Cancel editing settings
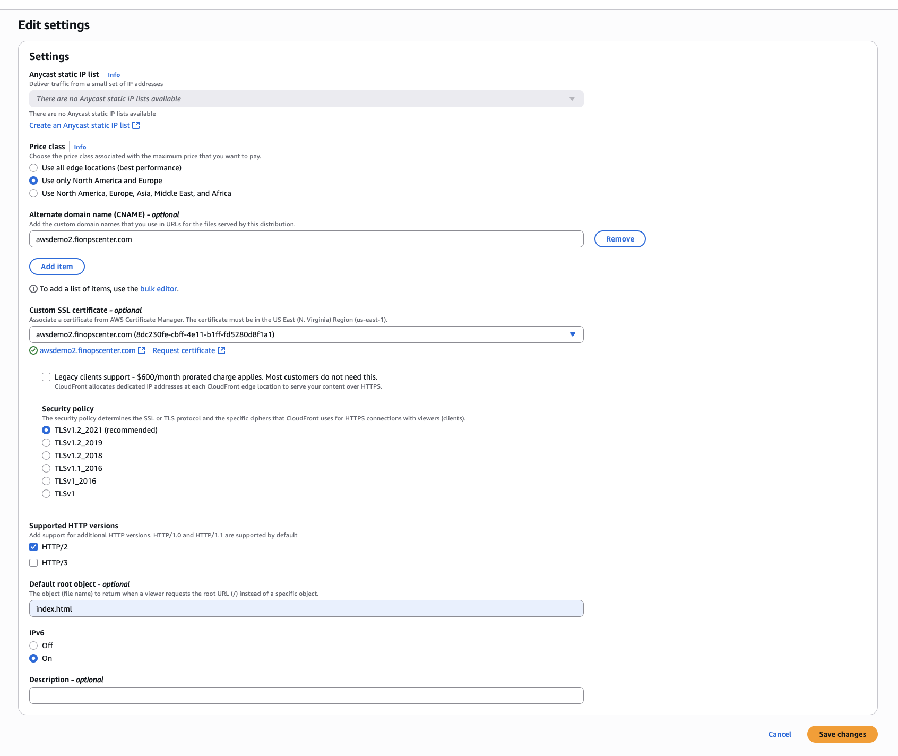Screen dimensions: 898x756 (779, 734)
